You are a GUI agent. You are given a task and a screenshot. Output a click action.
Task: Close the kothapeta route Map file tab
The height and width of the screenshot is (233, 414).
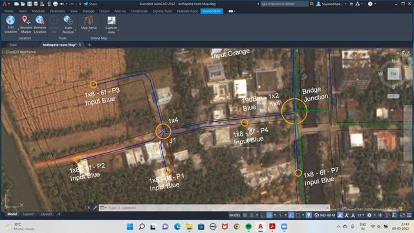(x=80, y=45)
